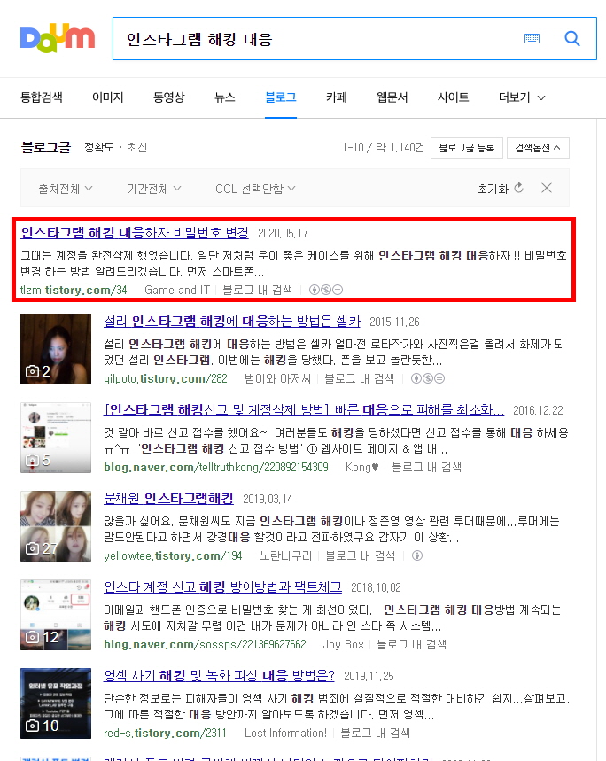Click CCL icons on gilpoto.tistory.com result

[x=427, y=378]
